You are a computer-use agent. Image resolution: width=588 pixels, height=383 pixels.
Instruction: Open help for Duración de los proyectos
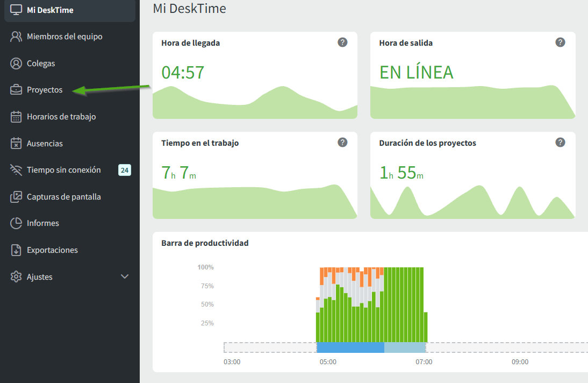560,143
